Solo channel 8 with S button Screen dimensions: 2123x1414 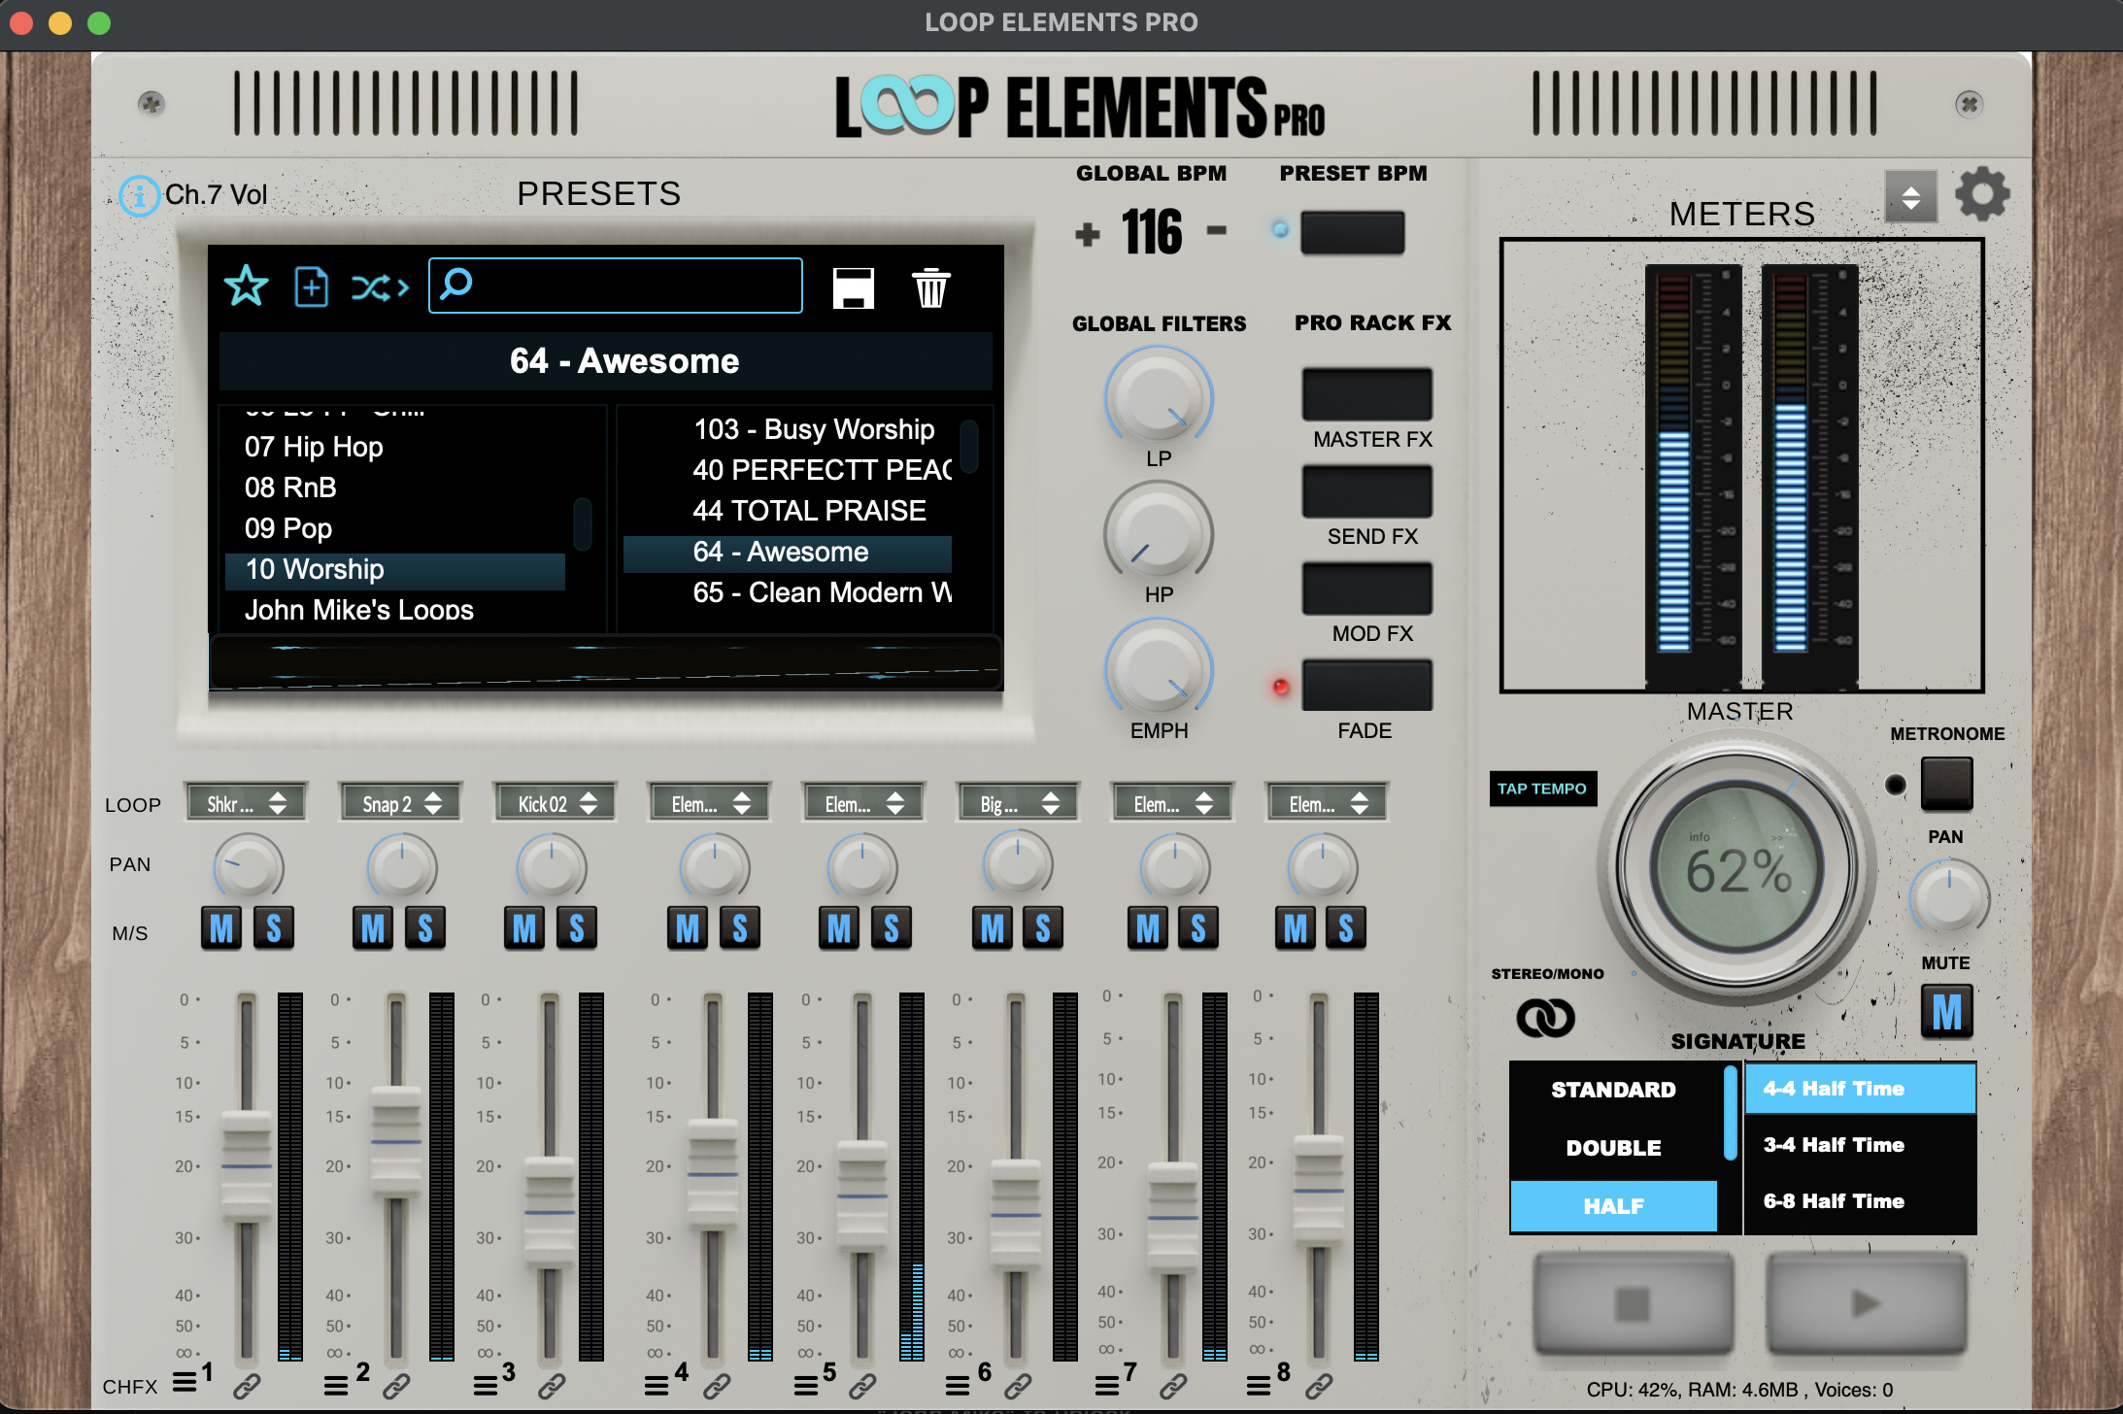point(1346,928)
